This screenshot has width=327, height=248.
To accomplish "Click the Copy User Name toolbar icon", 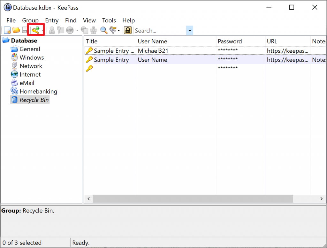I will [x=52, y=30].
